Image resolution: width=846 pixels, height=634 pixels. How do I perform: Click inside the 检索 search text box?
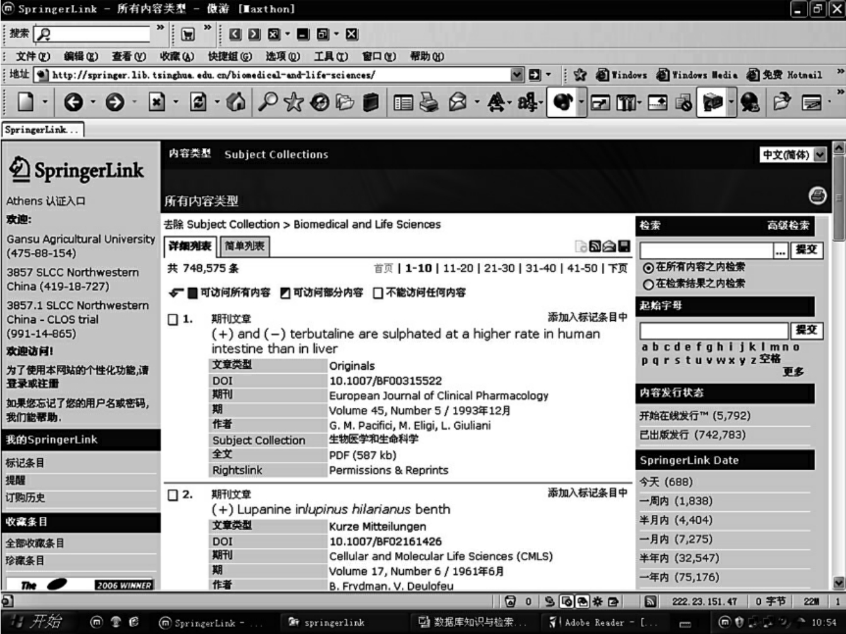point(707,251)
